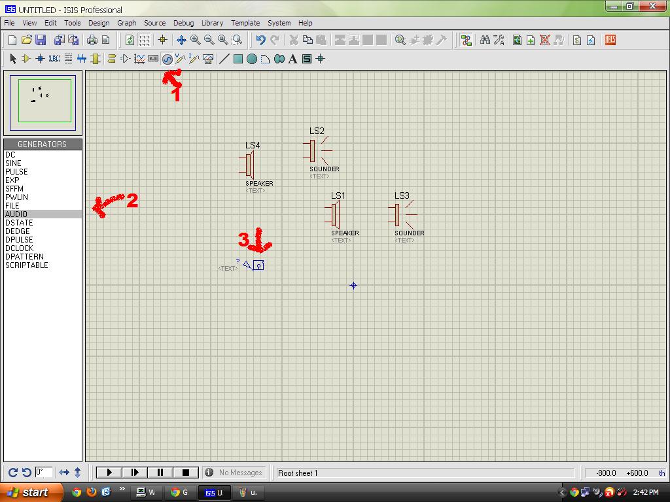Click the pan/center view icon
The height and width of the screenshot is (502, 670).
(x=181, y=40)
